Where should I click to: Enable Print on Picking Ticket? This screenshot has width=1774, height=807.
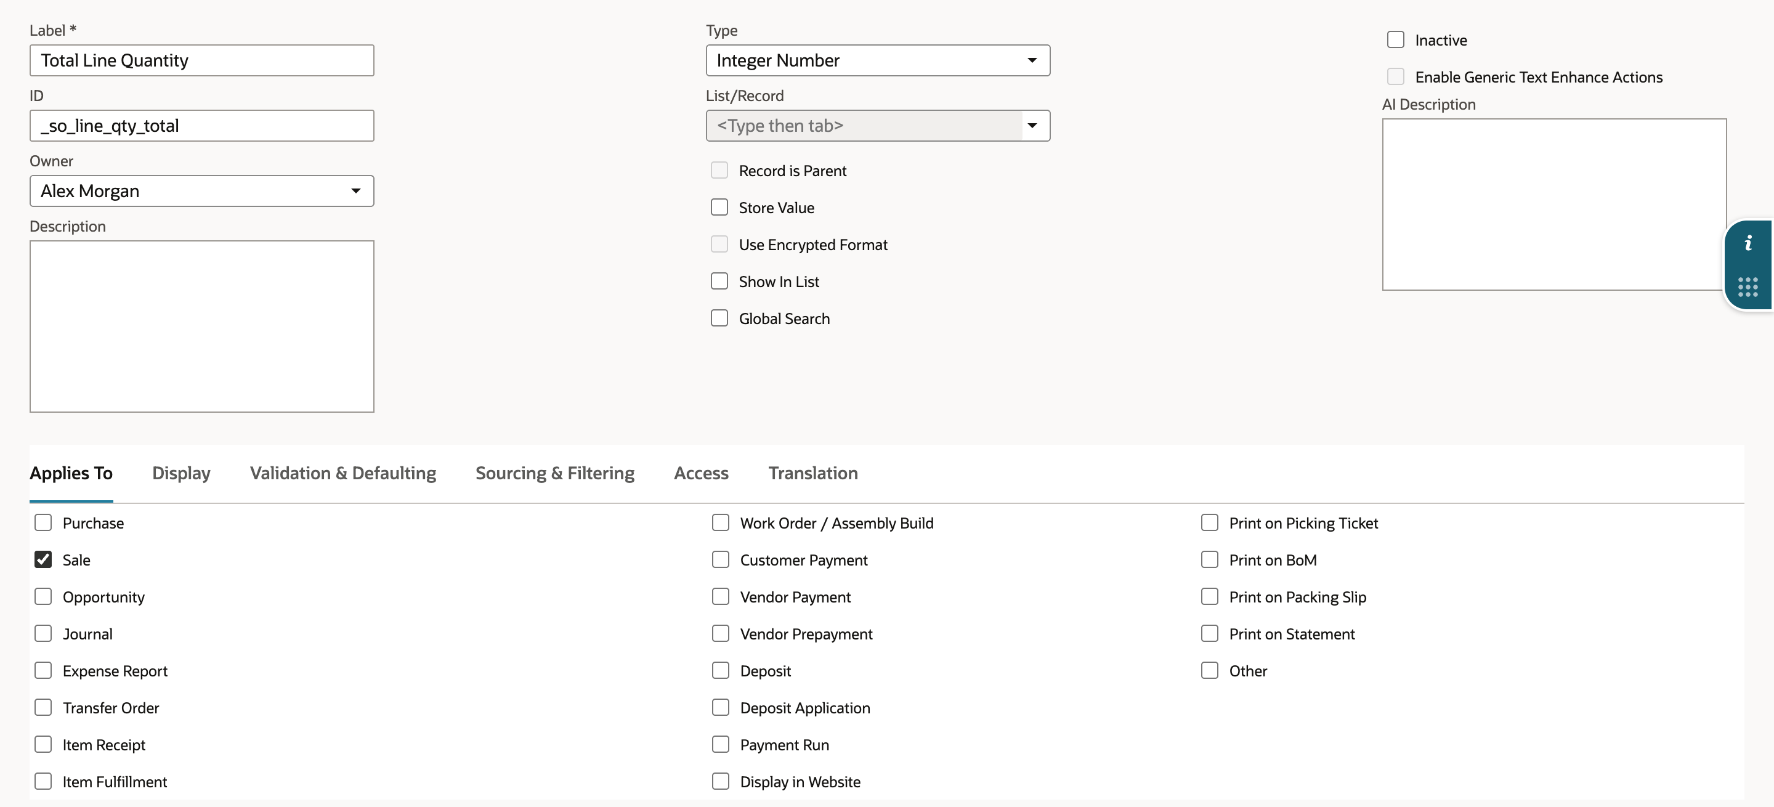pyautogui.click(x=1209, y=522)
